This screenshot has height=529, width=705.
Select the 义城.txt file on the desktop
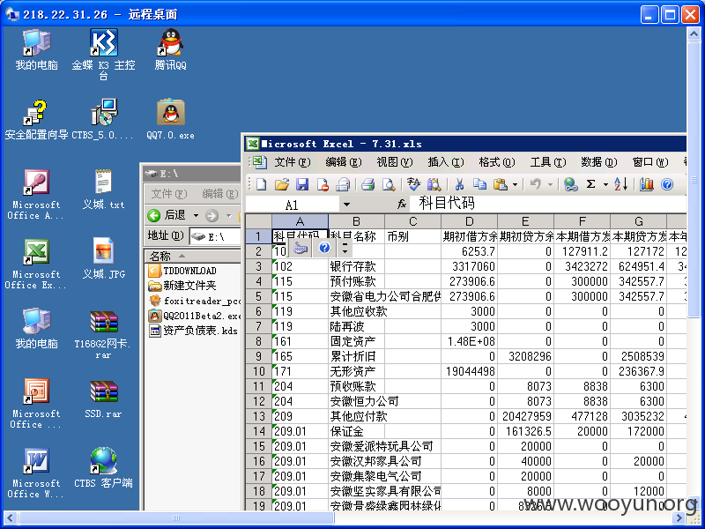point(103,190)
